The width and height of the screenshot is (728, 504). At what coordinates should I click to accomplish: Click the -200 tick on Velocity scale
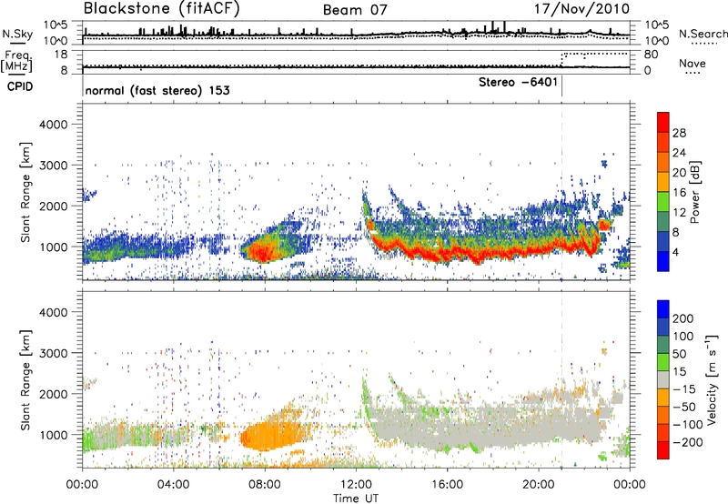point(687,442)
